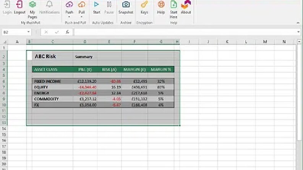
Task: Click the P&L (£) header cell
Action: pyautogui.click(x=85, y=69)
